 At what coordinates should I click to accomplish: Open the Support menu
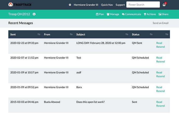pos(120,5)
